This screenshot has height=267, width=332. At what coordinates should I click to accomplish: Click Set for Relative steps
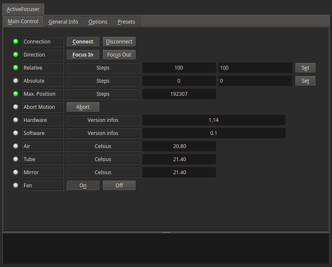pyautogui.click(x=305, y=68)
